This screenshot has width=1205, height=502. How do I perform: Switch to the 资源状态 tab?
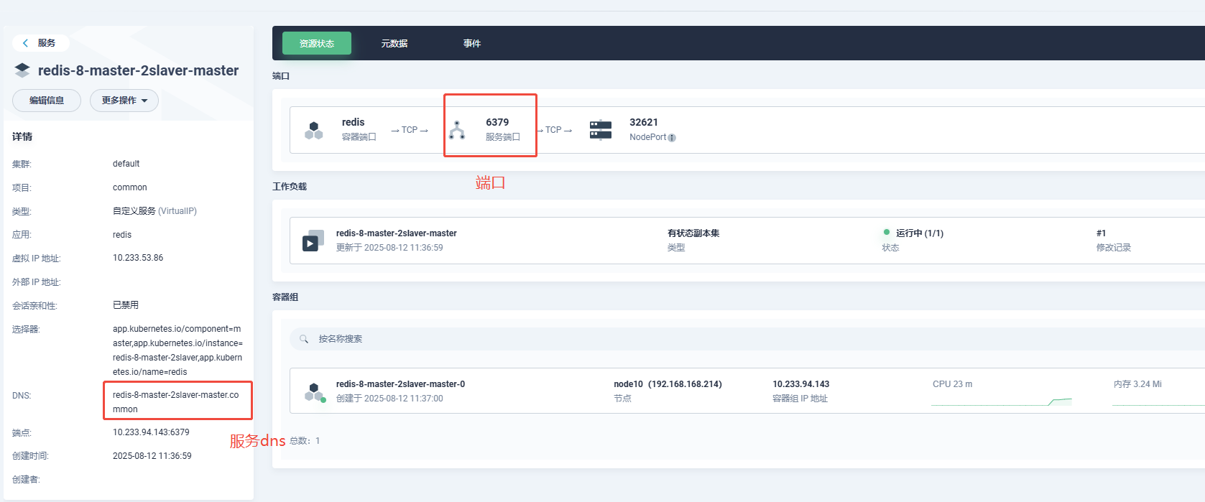coord(316,43)
